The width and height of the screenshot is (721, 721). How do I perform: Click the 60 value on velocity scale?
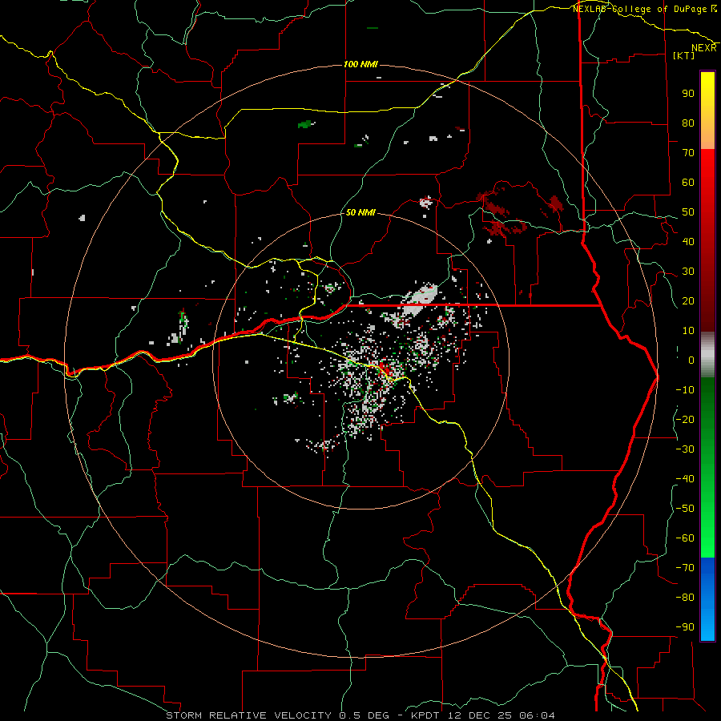(x=688, y=183)
